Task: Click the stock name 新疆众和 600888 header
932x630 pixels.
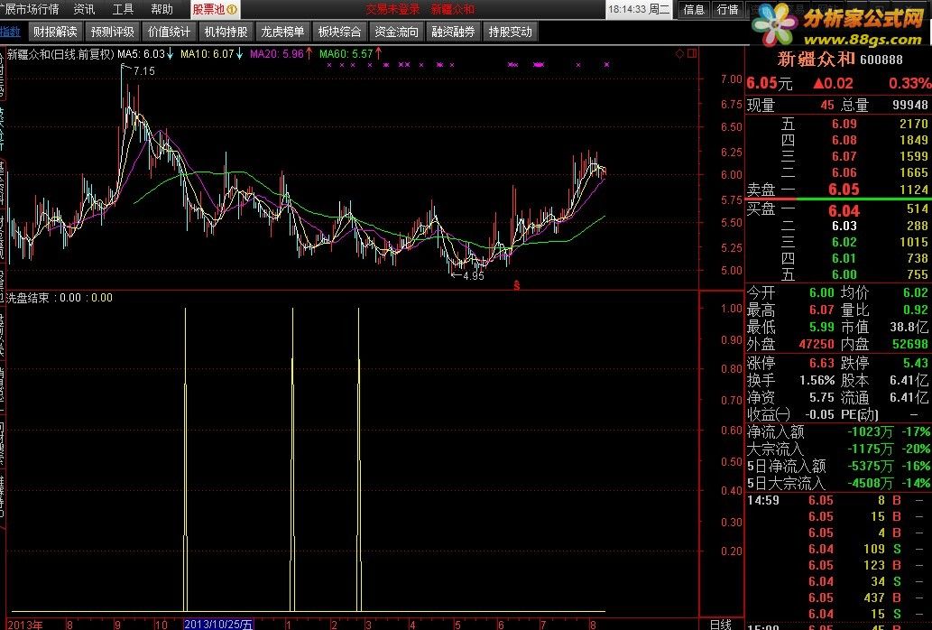Action: (840, 59)
